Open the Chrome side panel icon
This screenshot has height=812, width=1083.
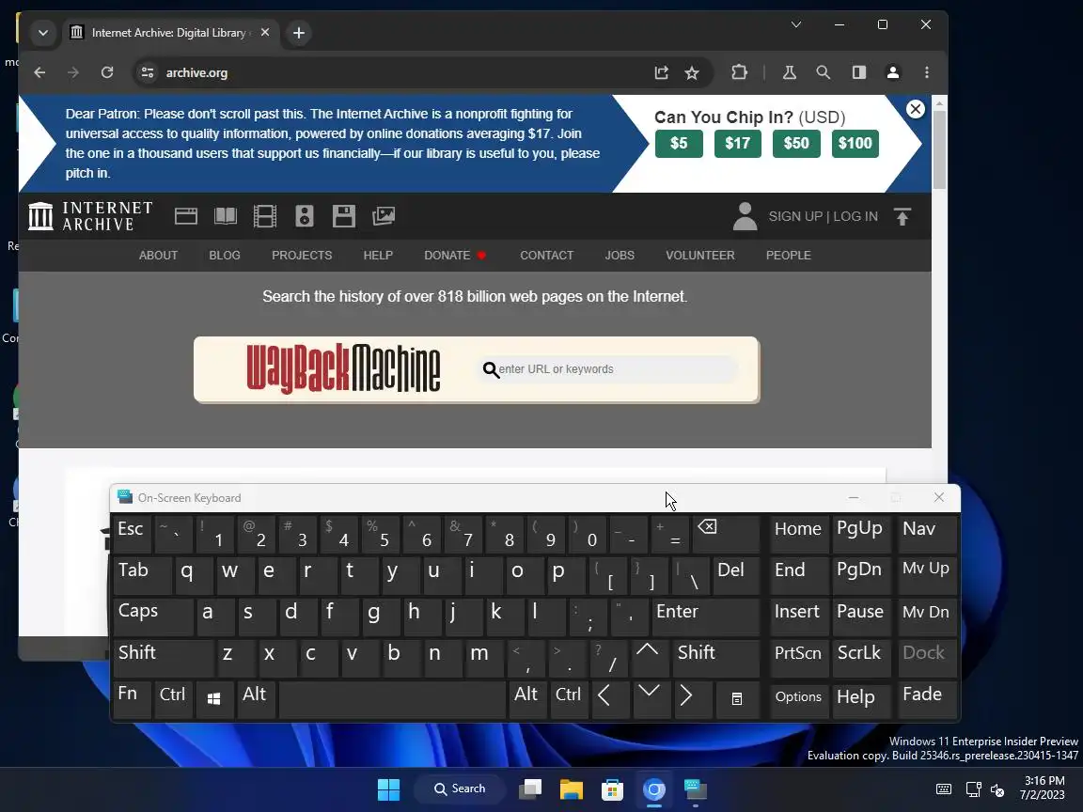(858, 72)
